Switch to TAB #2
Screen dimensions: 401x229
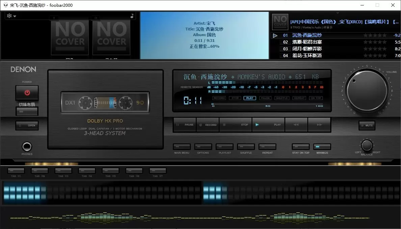pyautogui.click(x=39, y=171)
